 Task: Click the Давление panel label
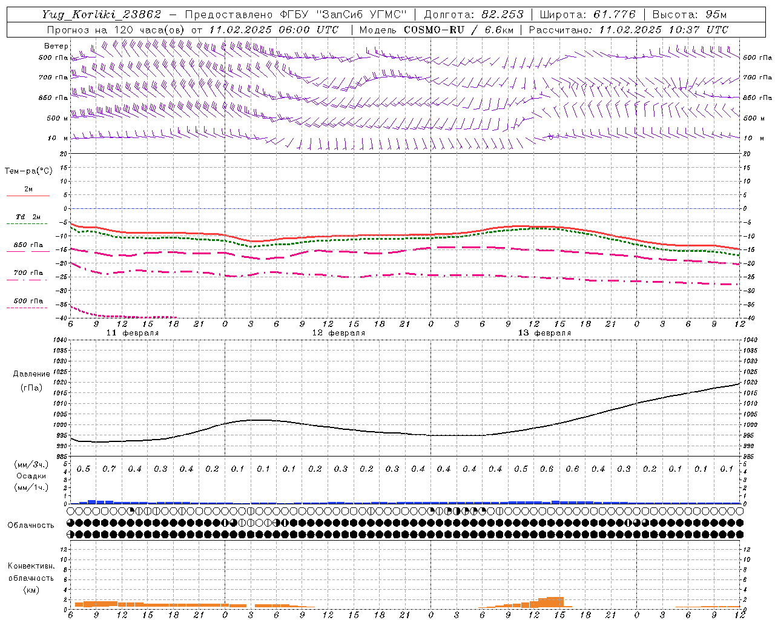click(x=31, y=374)
